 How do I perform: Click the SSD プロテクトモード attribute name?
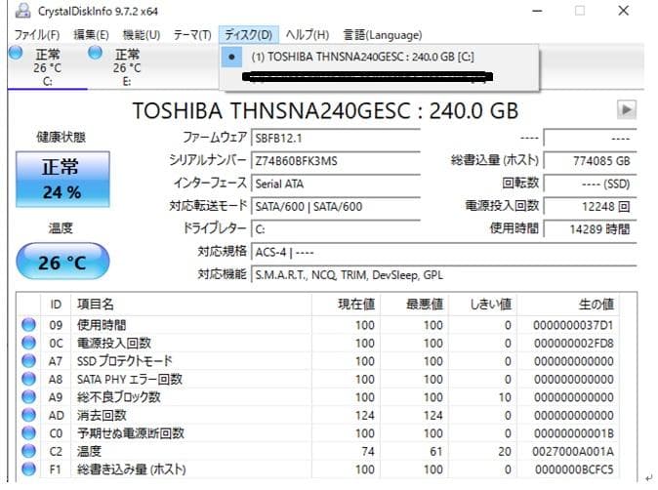(125, 361)
